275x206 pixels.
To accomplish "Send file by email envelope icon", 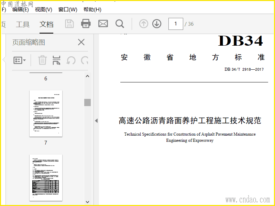I will (103, 24).
